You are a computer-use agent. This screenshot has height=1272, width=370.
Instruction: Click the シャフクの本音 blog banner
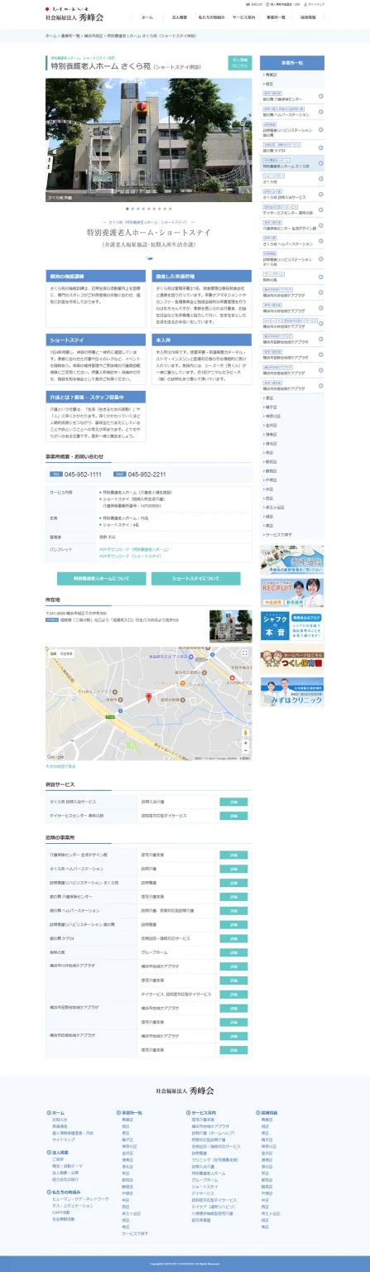coord(292,628)
